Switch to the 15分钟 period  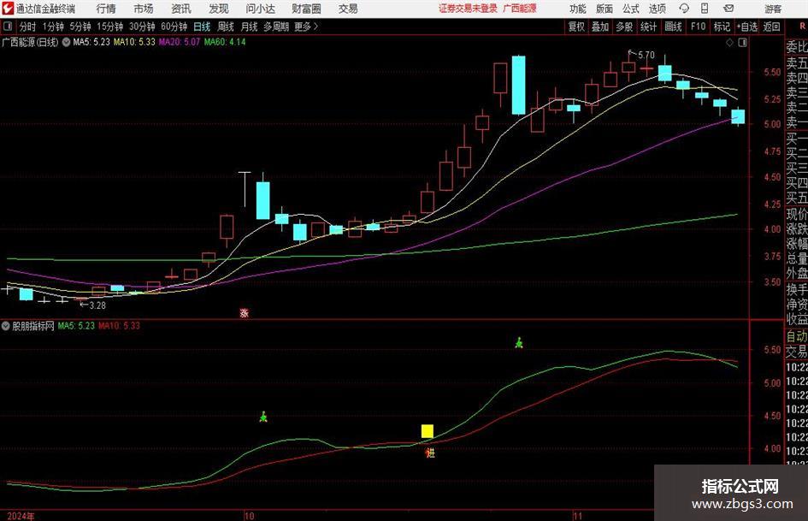click(x=109, y=27)
